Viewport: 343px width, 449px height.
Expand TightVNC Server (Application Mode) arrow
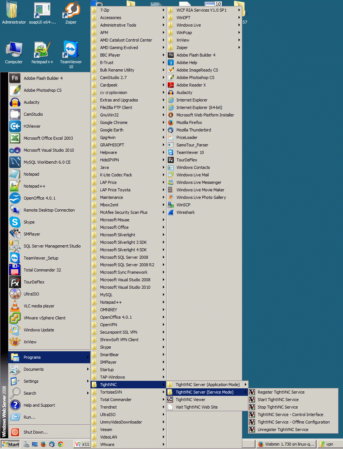(x=245, y=385)
